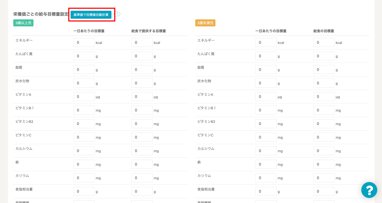Click 3歳未満児 daily 脂質 input box

point(266,70)
